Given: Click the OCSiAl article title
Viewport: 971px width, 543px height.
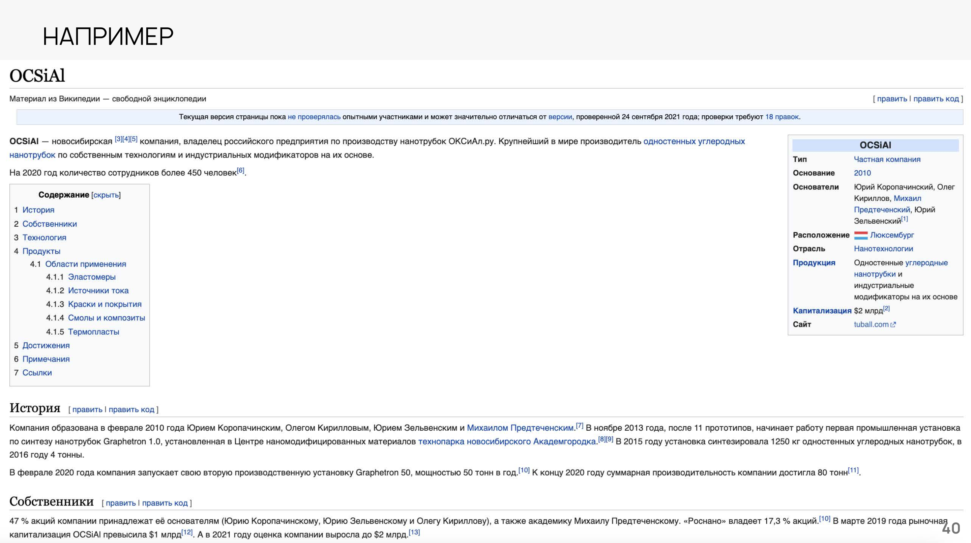Looking at the screenshot, I should click(x=37, y=76).
